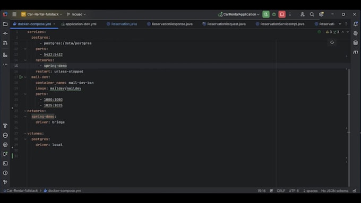Image resolution: width=361 pixels, height=203 pixels.
Task: Click the maildev/maildev image text
Action: [x=66, y=89]
